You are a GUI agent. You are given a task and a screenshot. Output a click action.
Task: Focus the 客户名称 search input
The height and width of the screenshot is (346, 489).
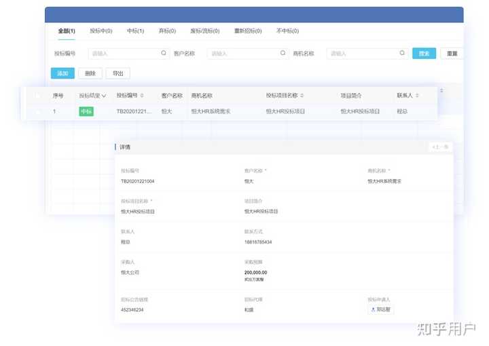248,54
